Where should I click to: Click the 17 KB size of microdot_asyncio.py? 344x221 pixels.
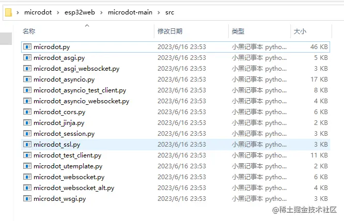click(x=319, y=79)
